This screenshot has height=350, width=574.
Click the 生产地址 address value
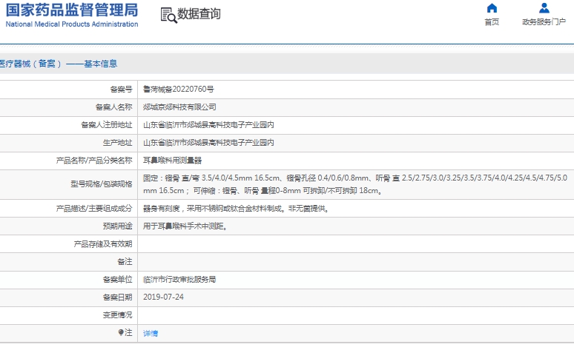click(208, 143)
